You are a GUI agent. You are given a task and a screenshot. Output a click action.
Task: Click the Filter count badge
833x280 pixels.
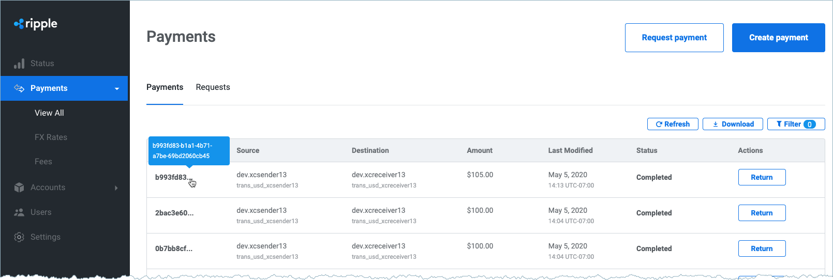(x=810, y=125)
